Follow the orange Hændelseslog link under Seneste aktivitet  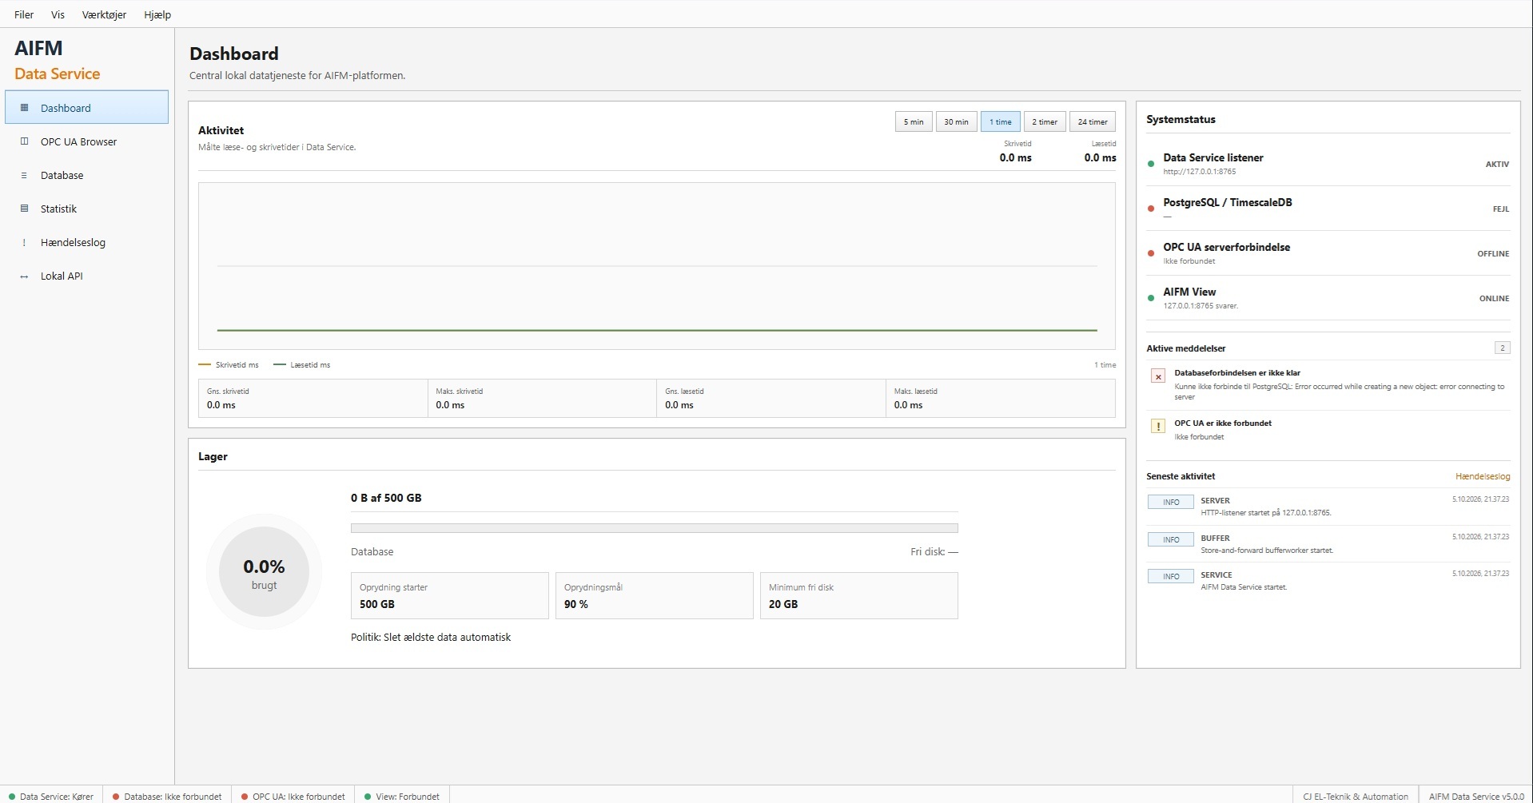(x=1483, y=476)
